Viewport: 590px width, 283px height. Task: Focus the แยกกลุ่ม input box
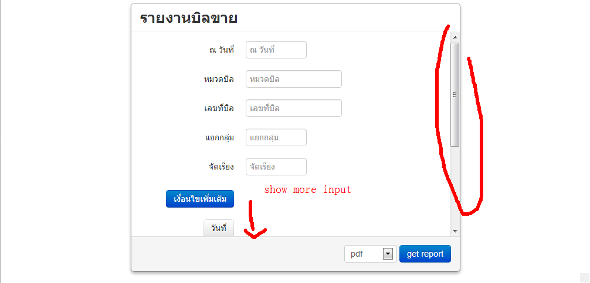pos(276,137)
